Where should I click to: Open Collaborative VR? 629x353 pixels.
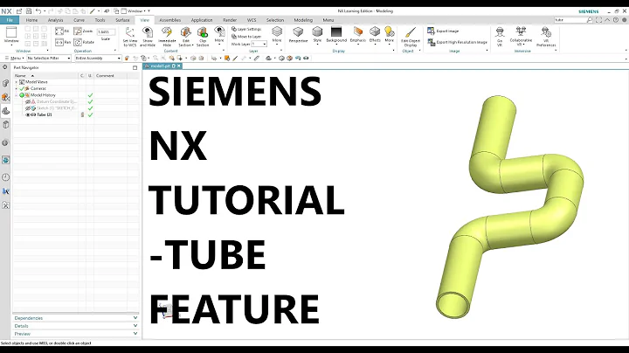(x=521, y=37)
